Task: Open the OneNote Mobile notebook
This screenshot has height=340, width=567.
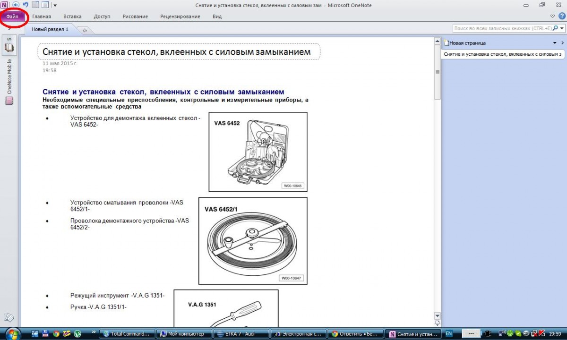Action: click(x=9, y=81)
